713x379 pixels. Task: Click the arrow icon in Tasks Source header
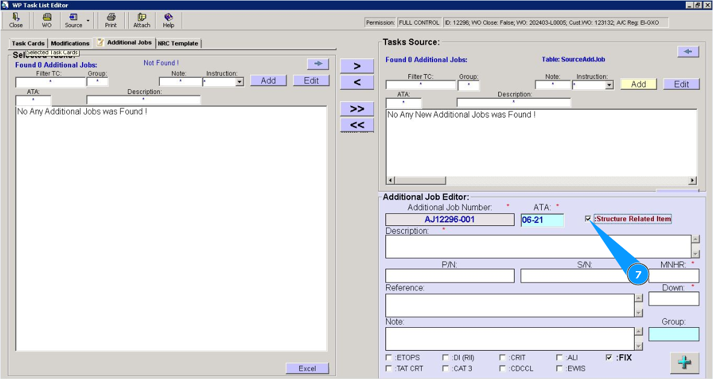(688, 52)
